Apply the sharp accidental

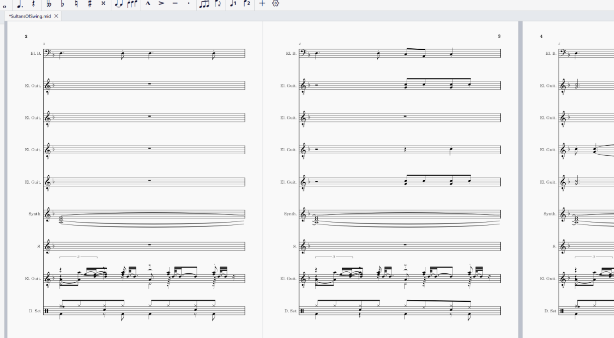pos(90,4)
